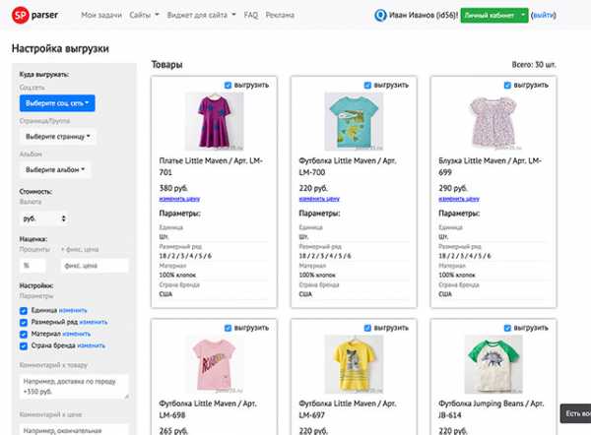Disable the 'Материал' parameter checkbox

point(24,334)
